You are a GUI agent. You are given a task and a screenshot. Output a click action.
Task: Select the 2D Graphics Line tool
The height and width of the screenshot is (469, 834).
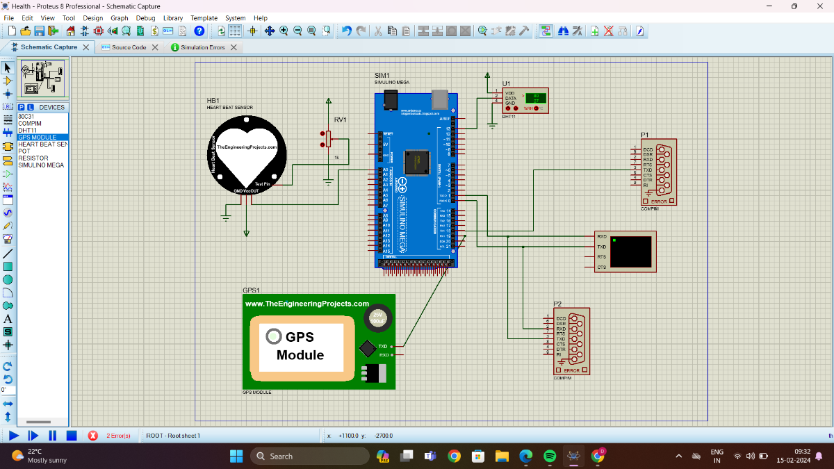8,253
